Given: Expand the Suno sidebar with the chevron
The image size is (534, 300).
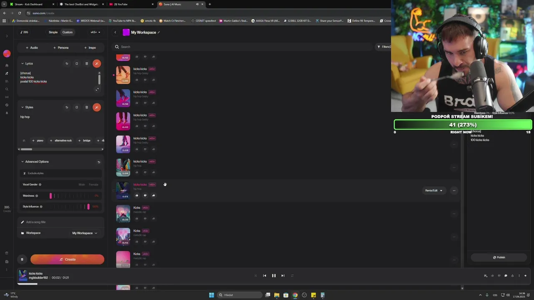Looking at the screenshot, I should point(7,36).
